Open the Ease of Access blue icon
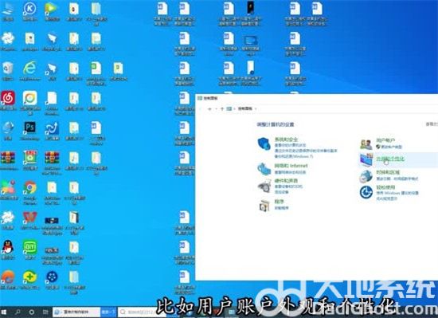The width and height of the screenshot is (438, 318). (366, 192)
